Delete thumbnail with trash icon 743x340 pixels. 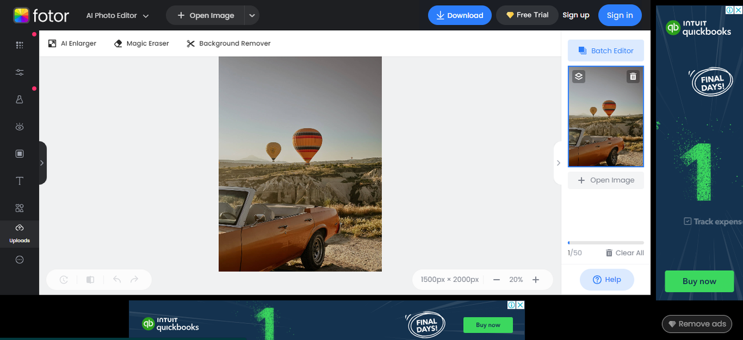(633, 76)
